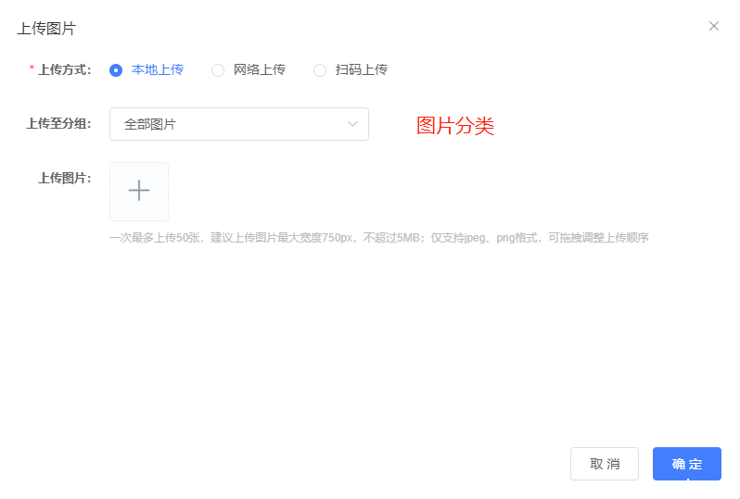
Task: Choose the 网络上传 radio circle
Action: click(x=218, y=70)
